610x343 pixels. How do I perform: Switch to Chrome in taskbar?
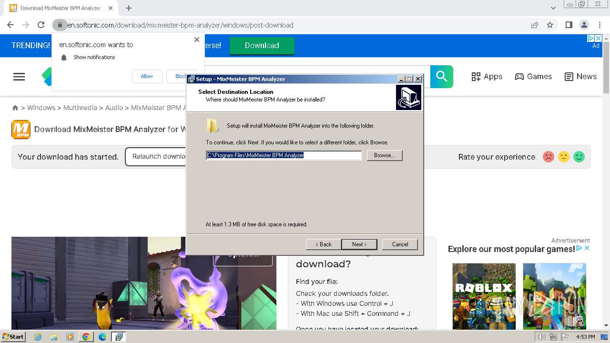[86, 337]
